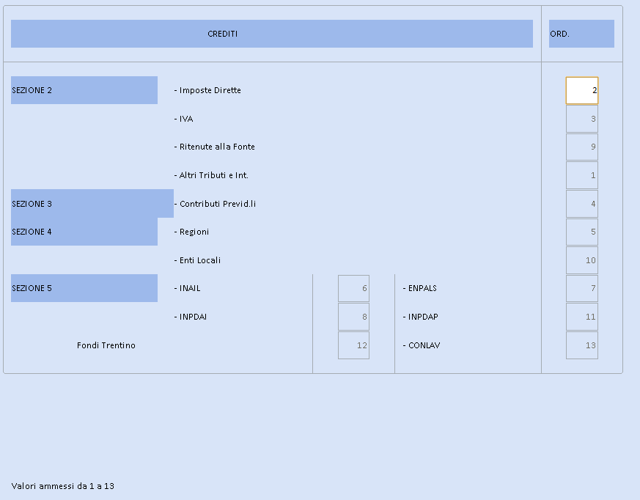Click the INPDAP label
Screen dimensions: 640x500
[420, 317]
